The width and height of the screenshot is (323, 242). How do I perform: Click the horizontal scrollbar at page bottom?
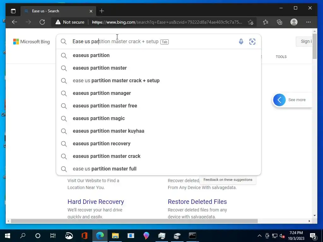click(134, 221)
